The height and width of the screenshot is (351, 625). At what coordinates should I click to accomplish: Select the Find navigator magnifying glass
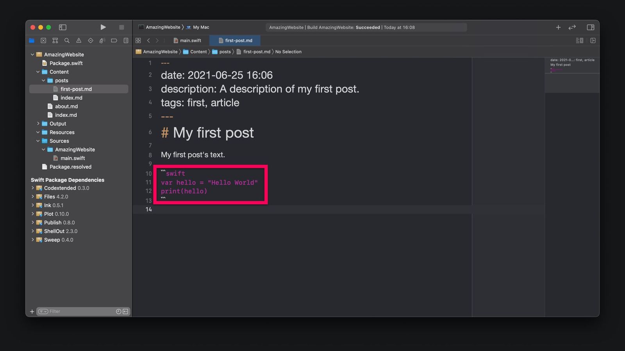click(x=66, y=40)
